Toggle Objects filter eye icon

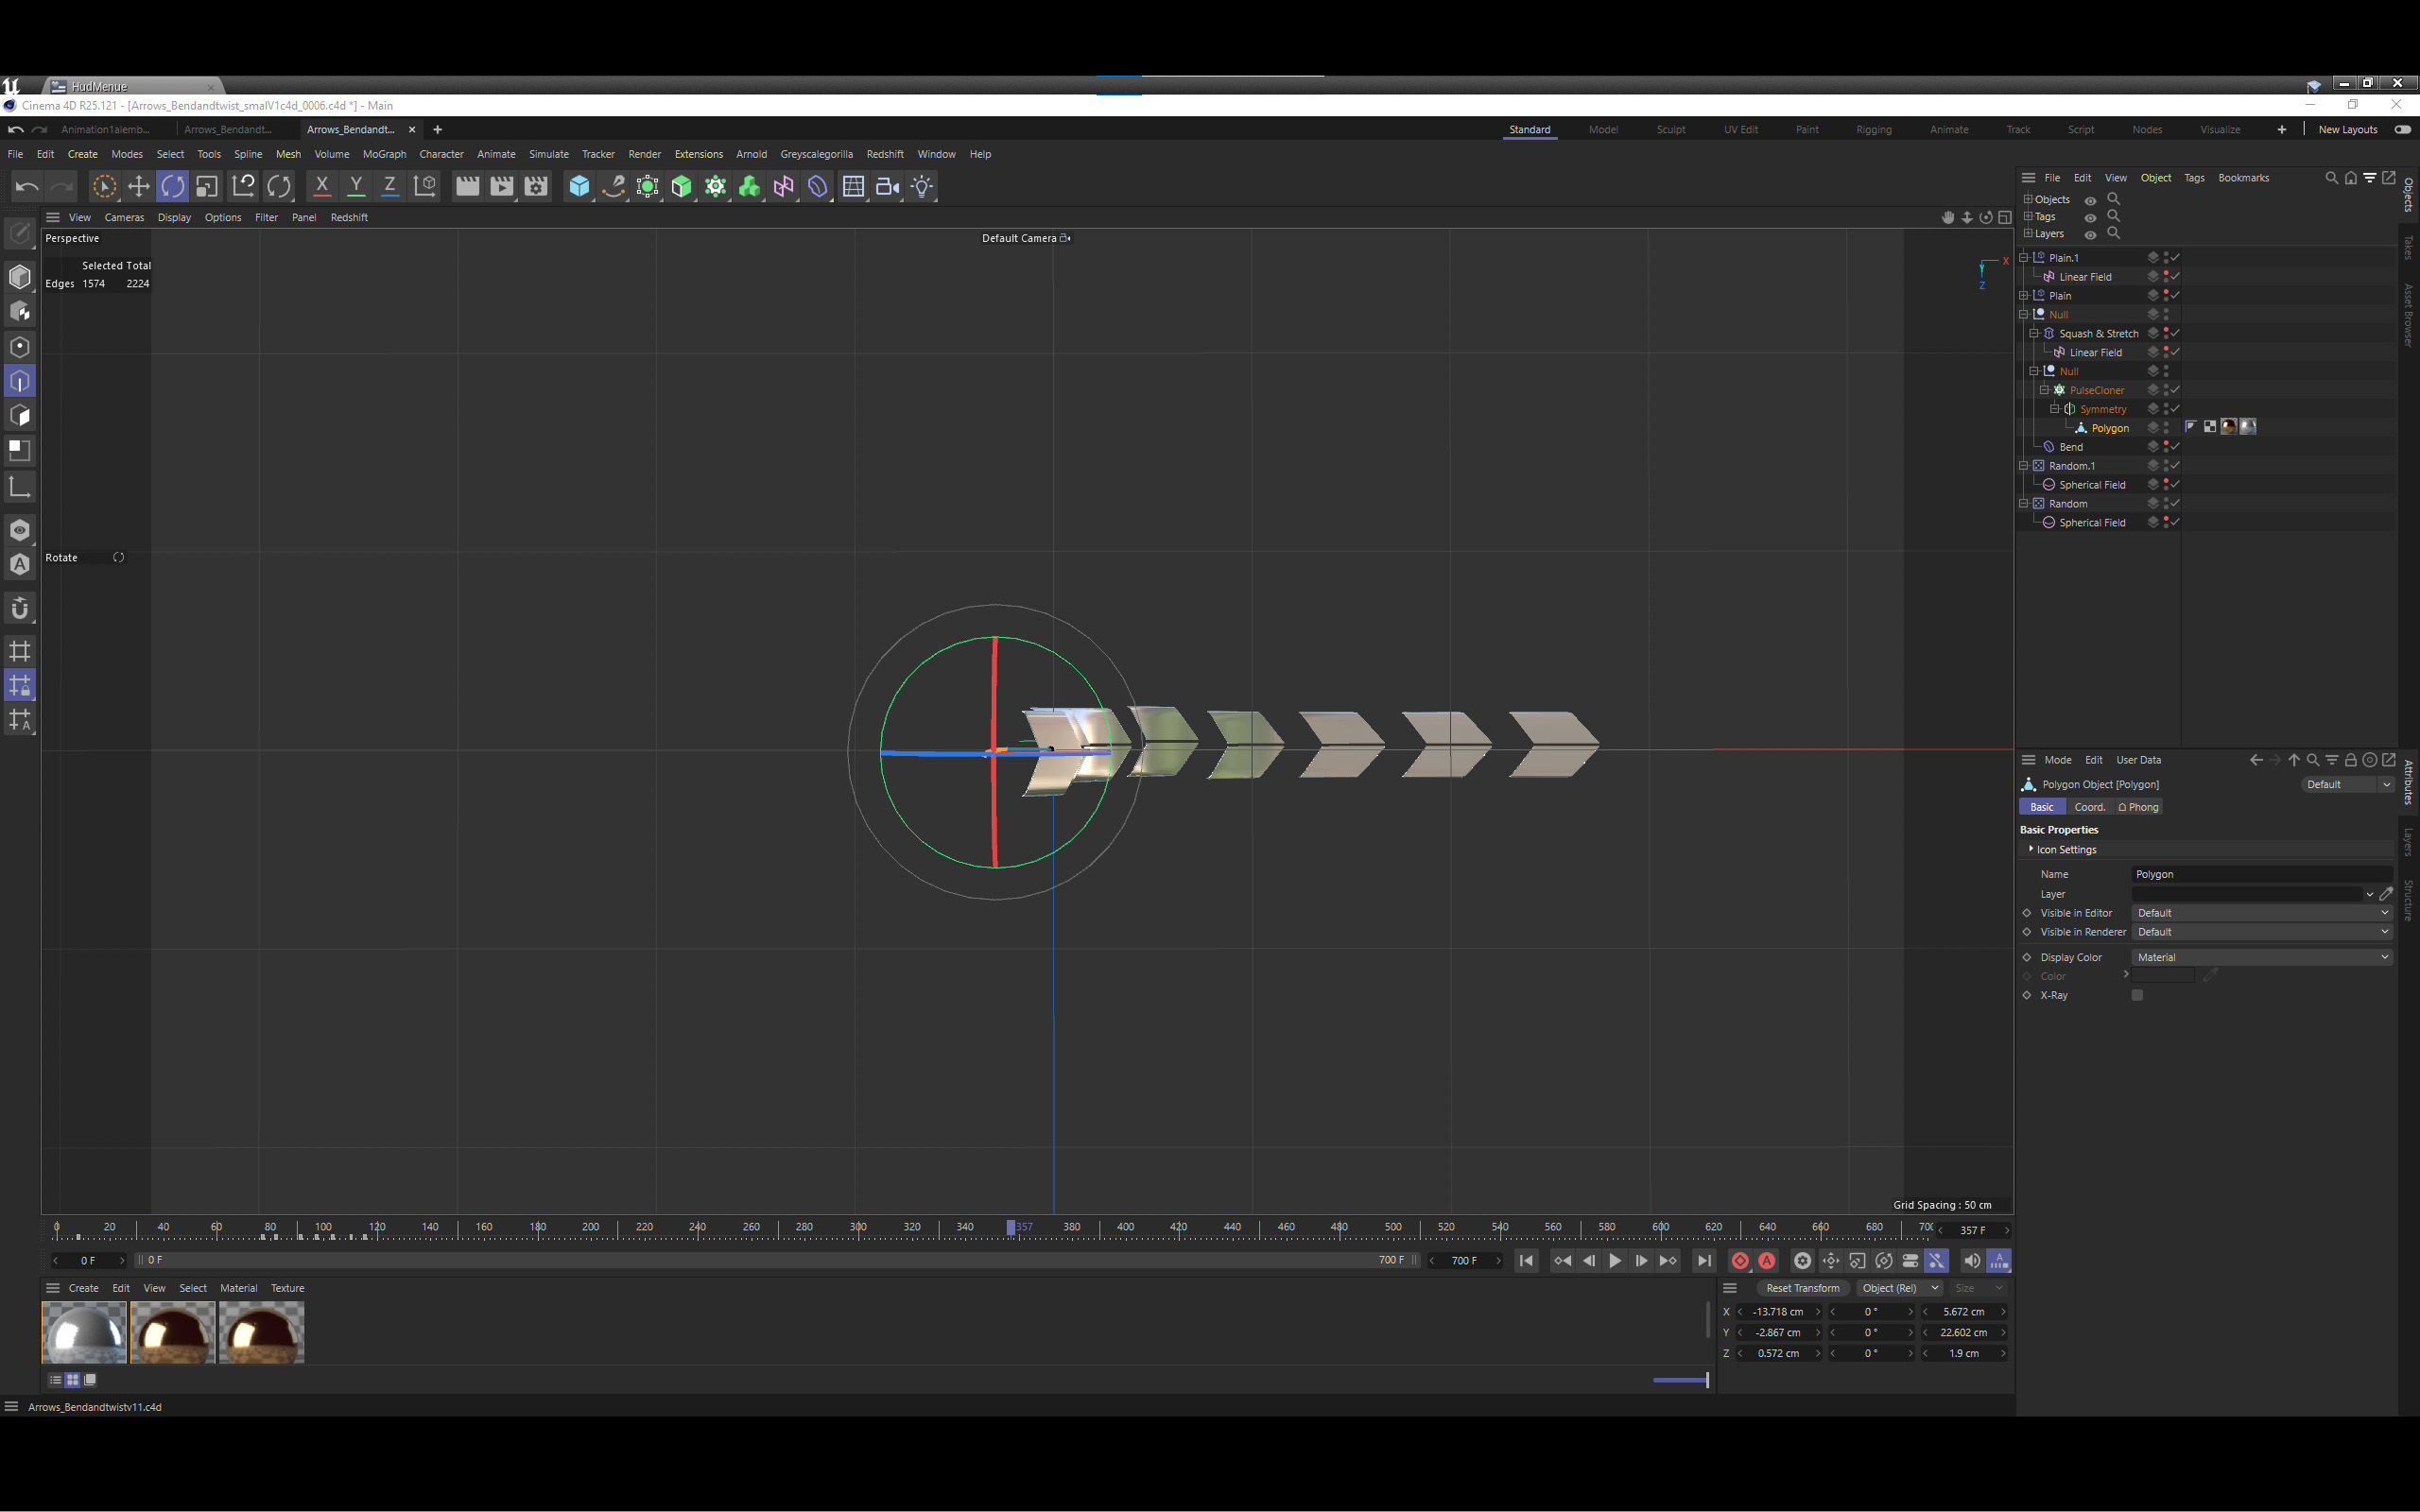point(2090,200)
